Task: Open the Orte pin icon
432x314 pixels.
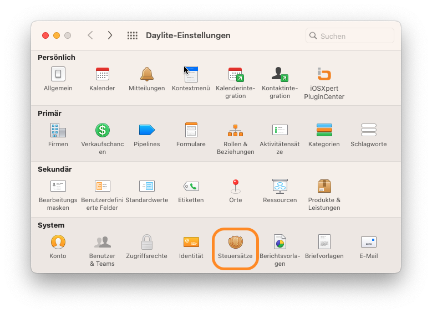Action: tap(236, 186)
